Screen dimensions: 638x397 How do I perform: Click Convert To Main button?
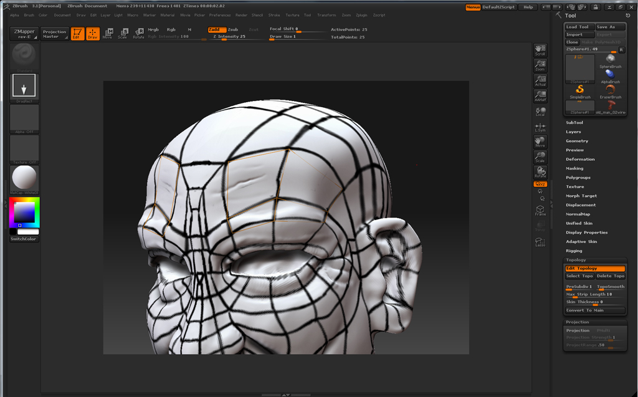point(595,310)
